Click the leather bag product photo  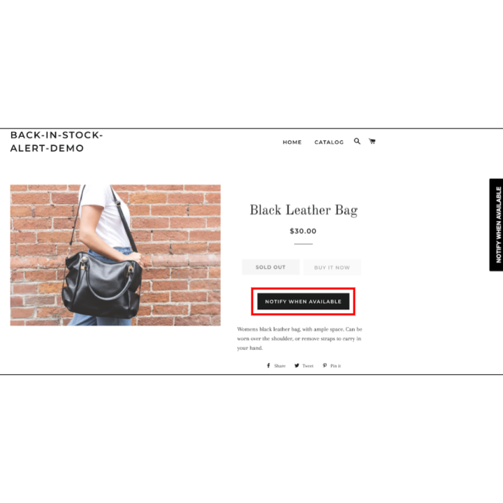pos(115,255)
